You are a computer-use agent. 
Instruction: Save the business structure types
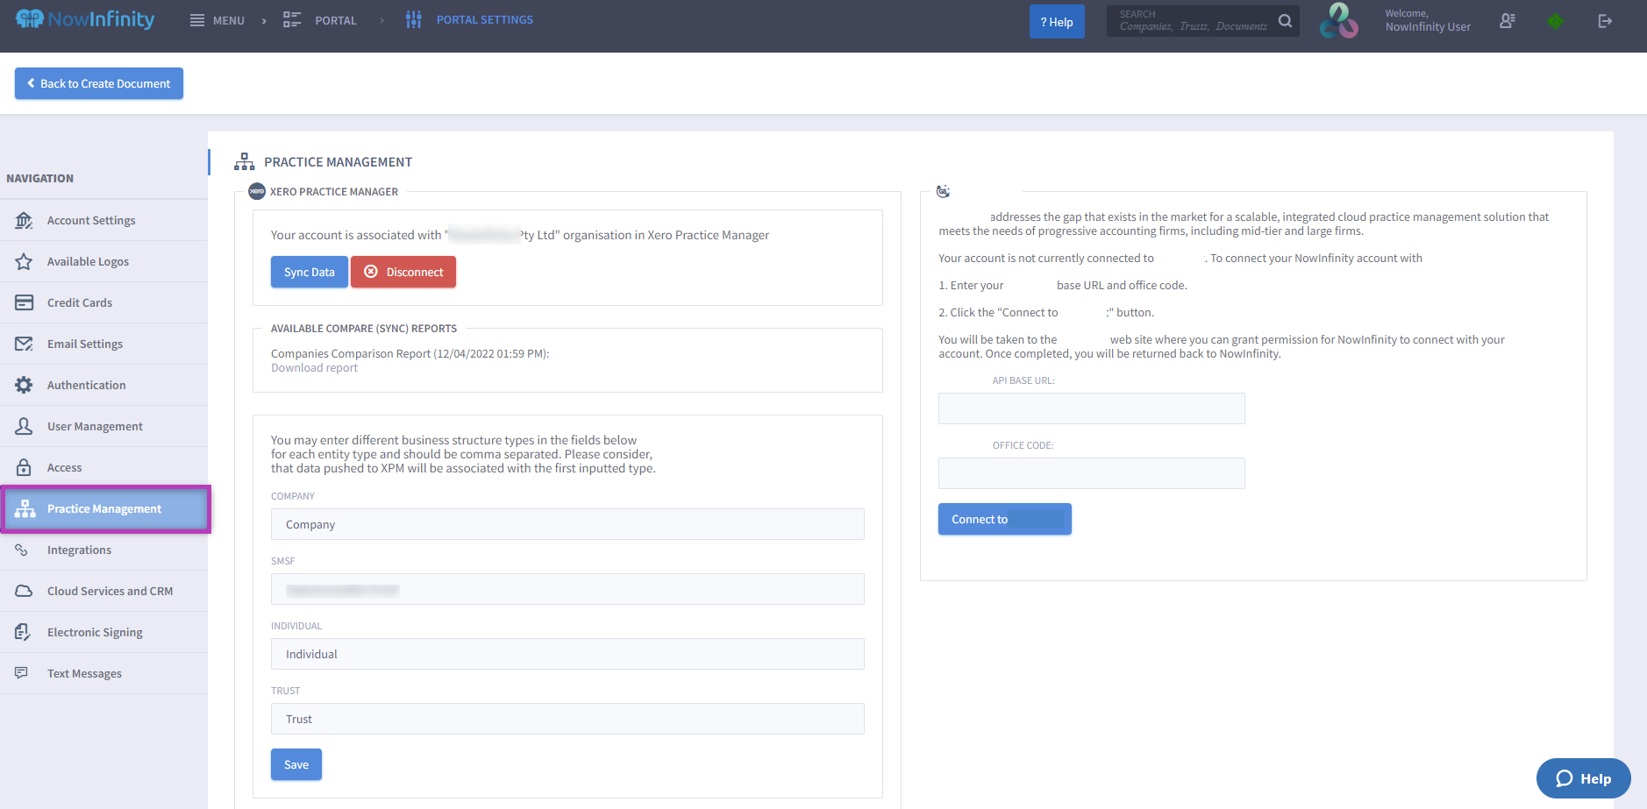click(x=296, y=764)
